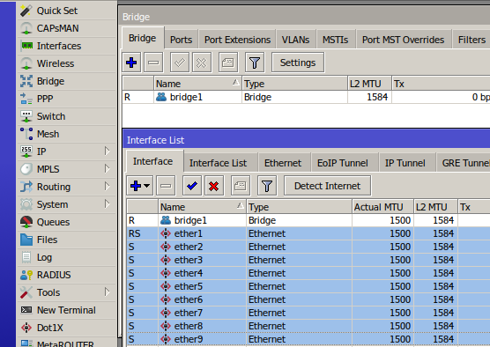
Task: Open Mesh menu entry
Action: click(67, 134)
